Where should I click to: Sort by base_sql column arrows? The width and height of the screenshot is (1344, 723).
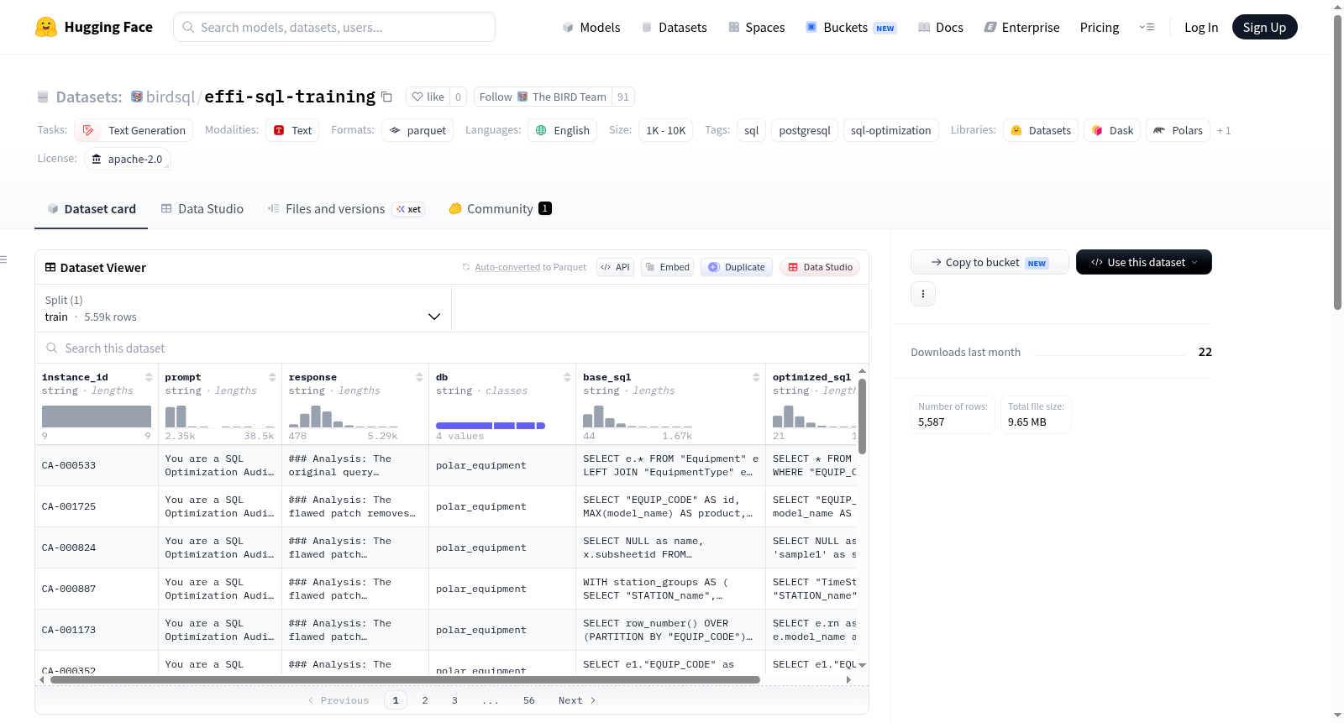tap(756, 377)
